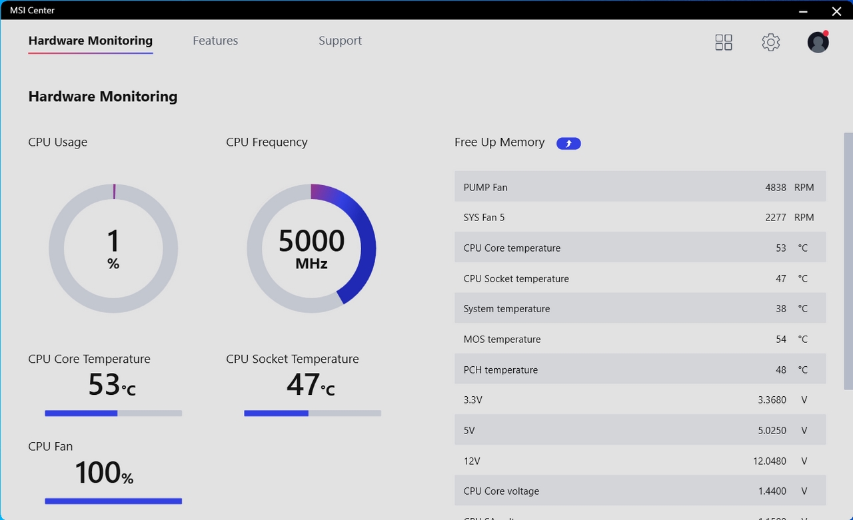Close the MSI Center window
Image resolution: width=853 pixels, height=520 pixels.
(x=836, y=11)
